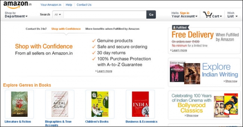Viewport: 243px width, 127px height.
Task: Click the Bollywood Classics DVD covers
Action: tap(226, 105)
